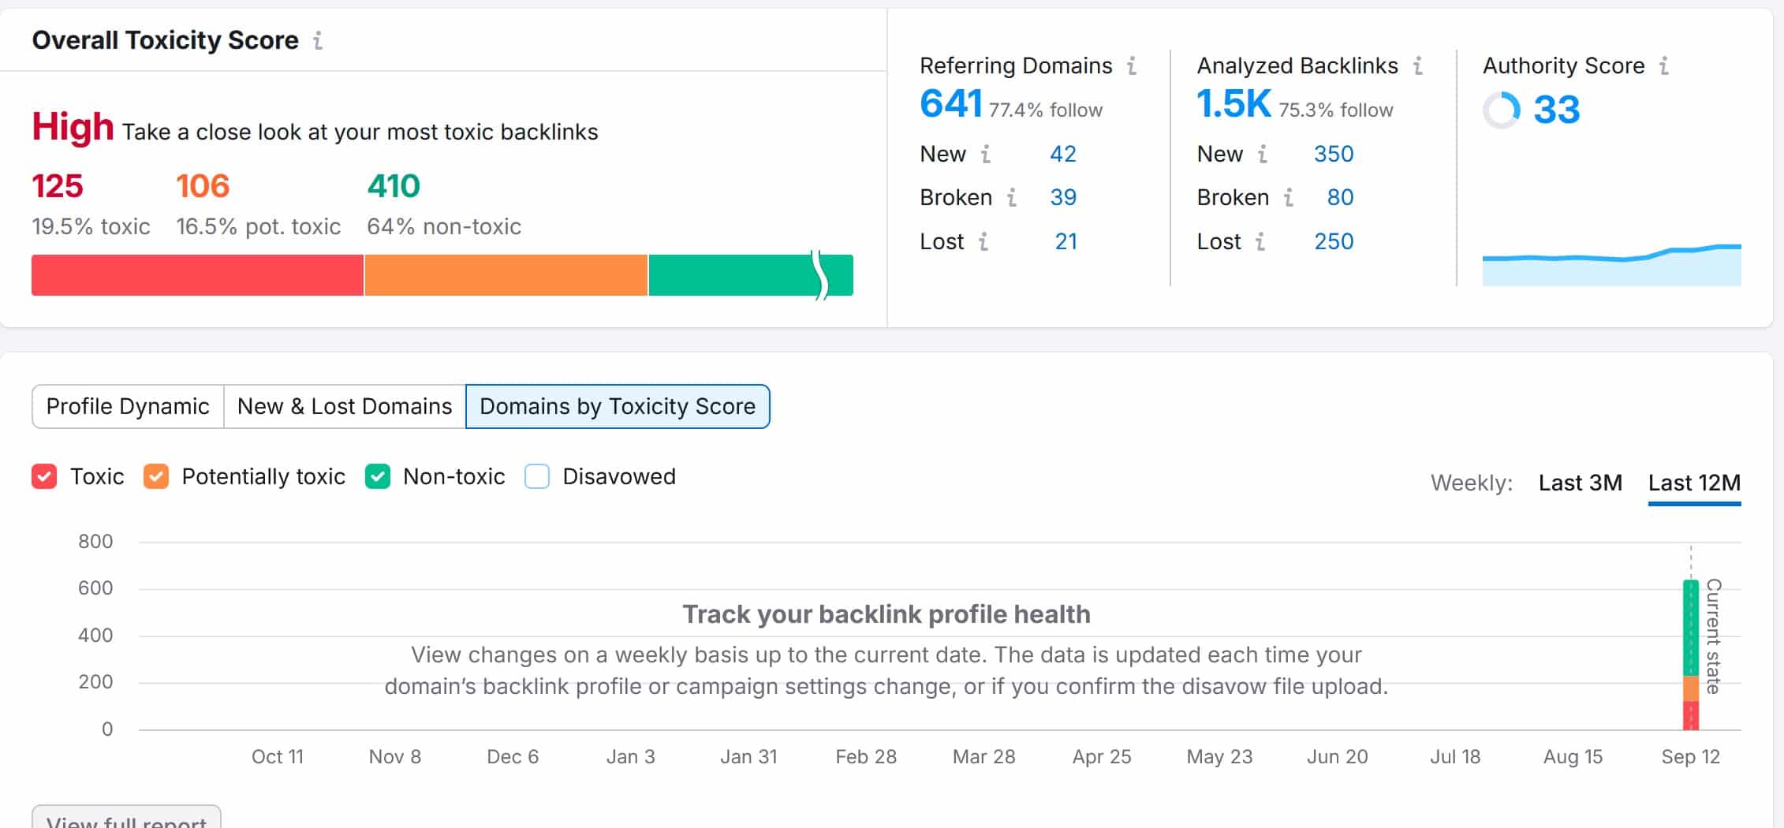The image size is (1784, 828).
Task: Click info icon next to Authority Score
Action: [x=1664, y=65]
